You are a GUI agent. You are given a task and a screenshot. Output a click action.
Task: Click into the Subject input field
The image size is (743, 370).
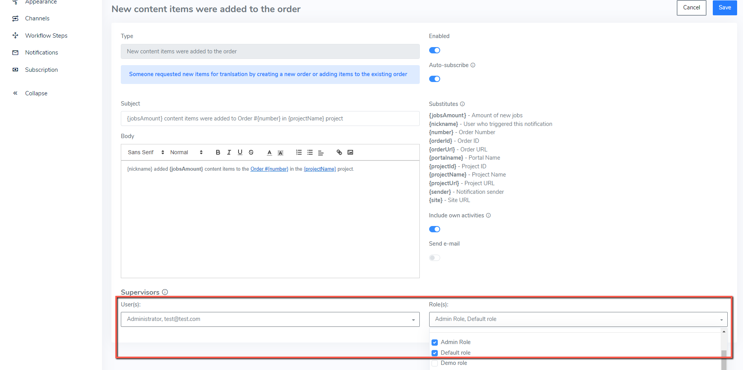click(270, 118)
